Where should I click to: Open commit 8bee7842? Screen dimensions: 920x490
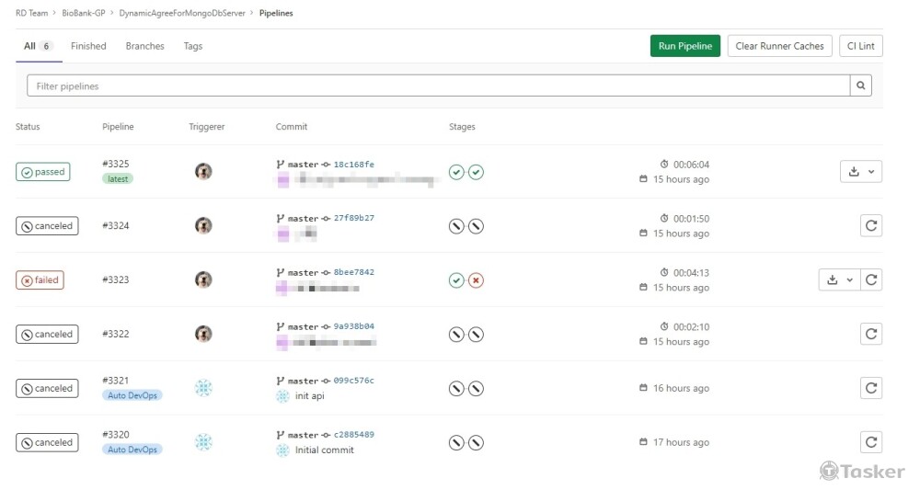click(354, 272)
